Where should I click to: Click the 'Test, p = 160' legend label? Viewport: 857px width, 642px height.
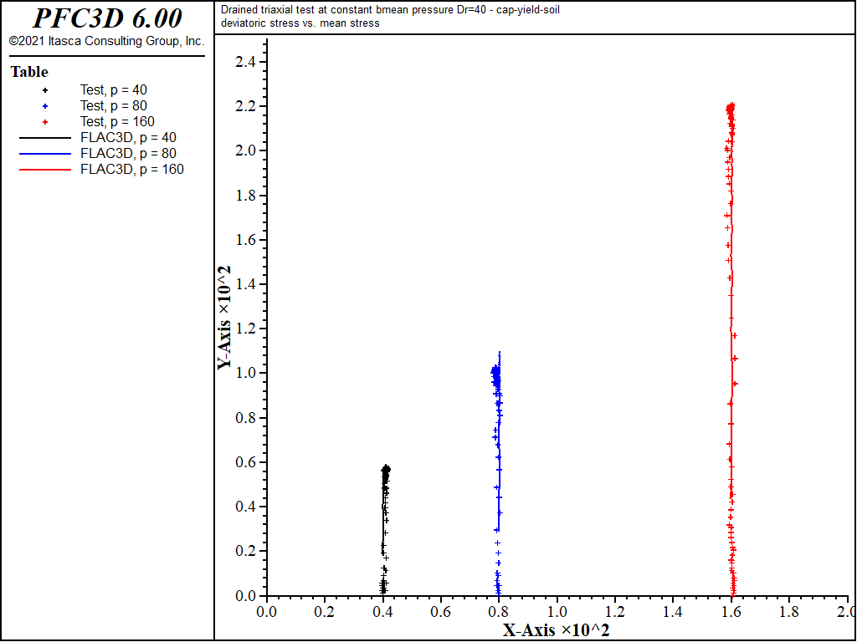(x=117, y=122)
